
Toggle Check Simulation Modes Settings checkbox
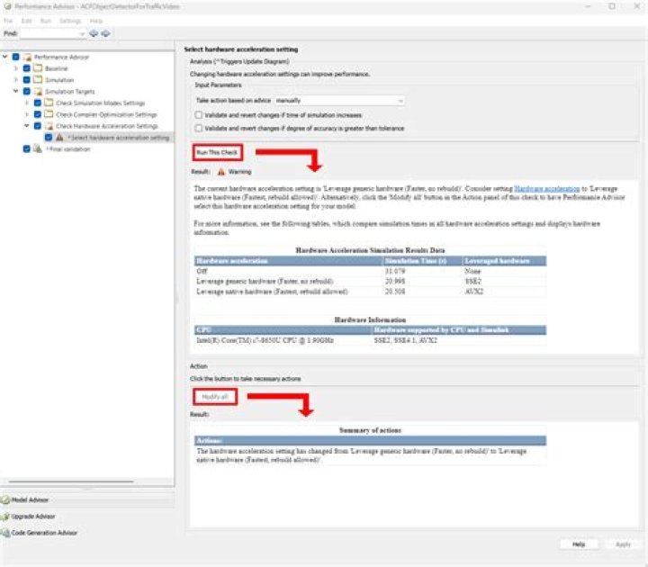click(38, 103)
